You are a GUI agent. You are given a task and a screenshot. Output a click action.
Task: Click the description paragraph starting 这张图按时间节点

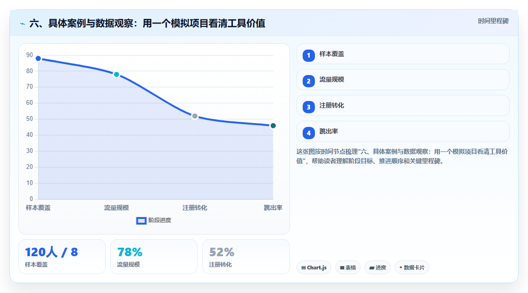pyautogui.click(x=402, y=156)
